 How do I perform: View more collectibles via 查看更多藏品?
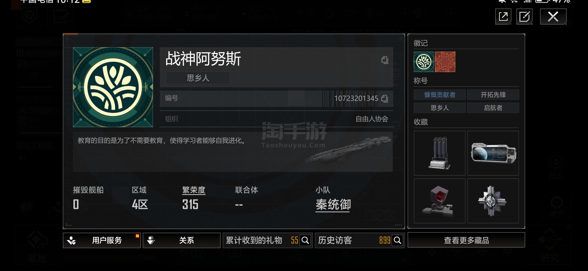pyautogui.click(x=466, y=240)
